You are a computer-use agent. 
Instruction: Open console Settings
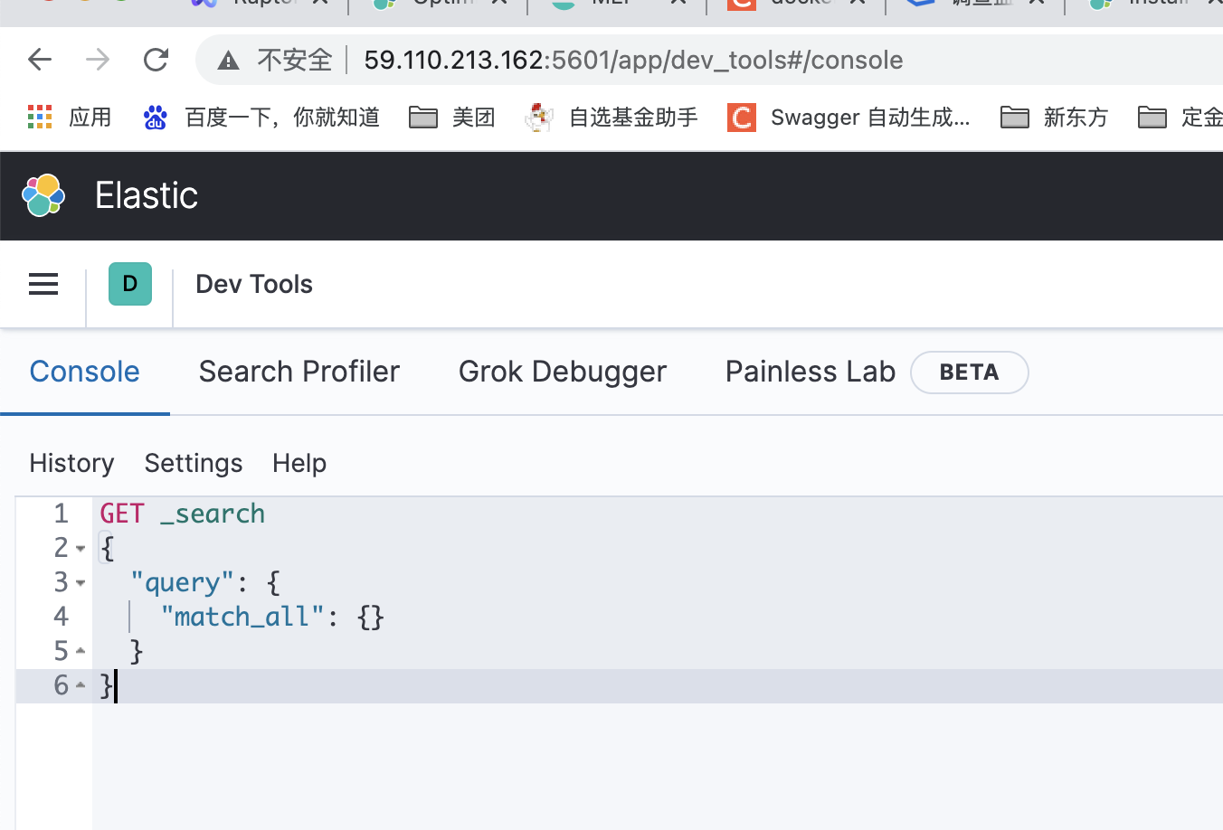click(x=194, y=463)
